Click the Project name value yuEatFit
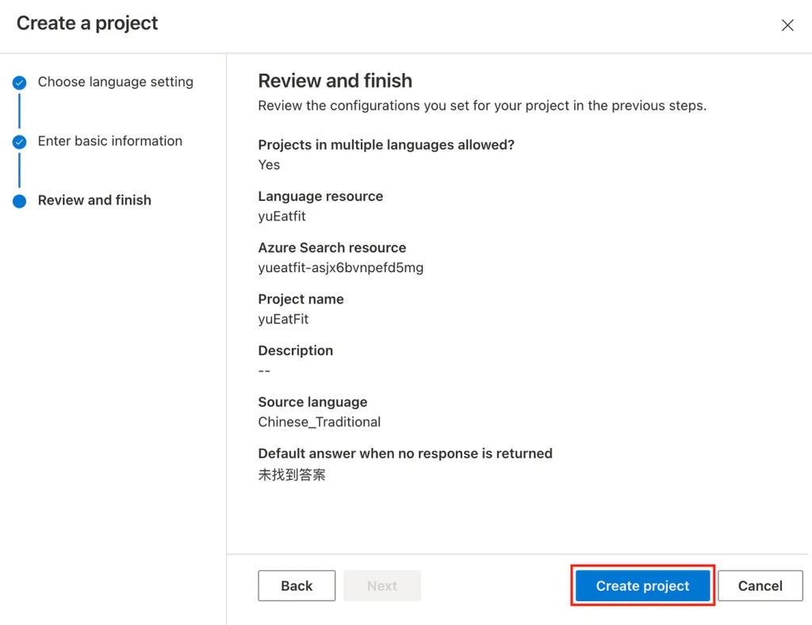 [x=283, y=319]
